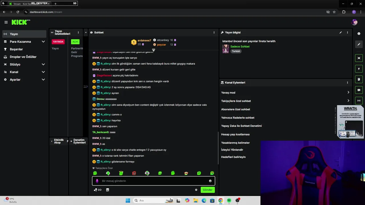
Task: Open the user profile avatar at the top right
Action: [354, 22]
